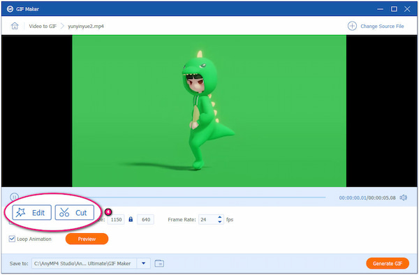Click the video preview of the dinosaur character

pos(209,111)
